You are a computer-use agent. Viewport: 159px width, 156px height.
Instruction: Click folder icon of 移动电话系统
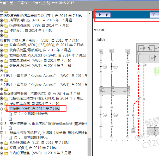(x=6, y=104)
